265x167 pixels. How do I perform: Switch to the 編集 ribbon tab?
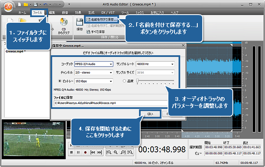52,13
